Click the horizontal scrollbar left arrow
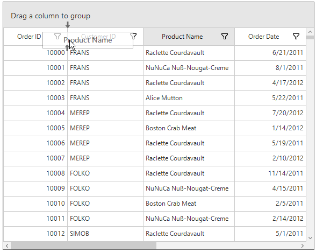 pos(7,246)
